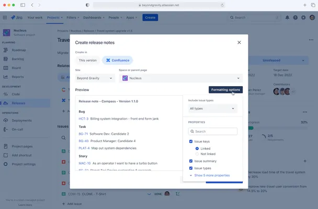
Task: Open the help question mark icon
Action: 296,18
